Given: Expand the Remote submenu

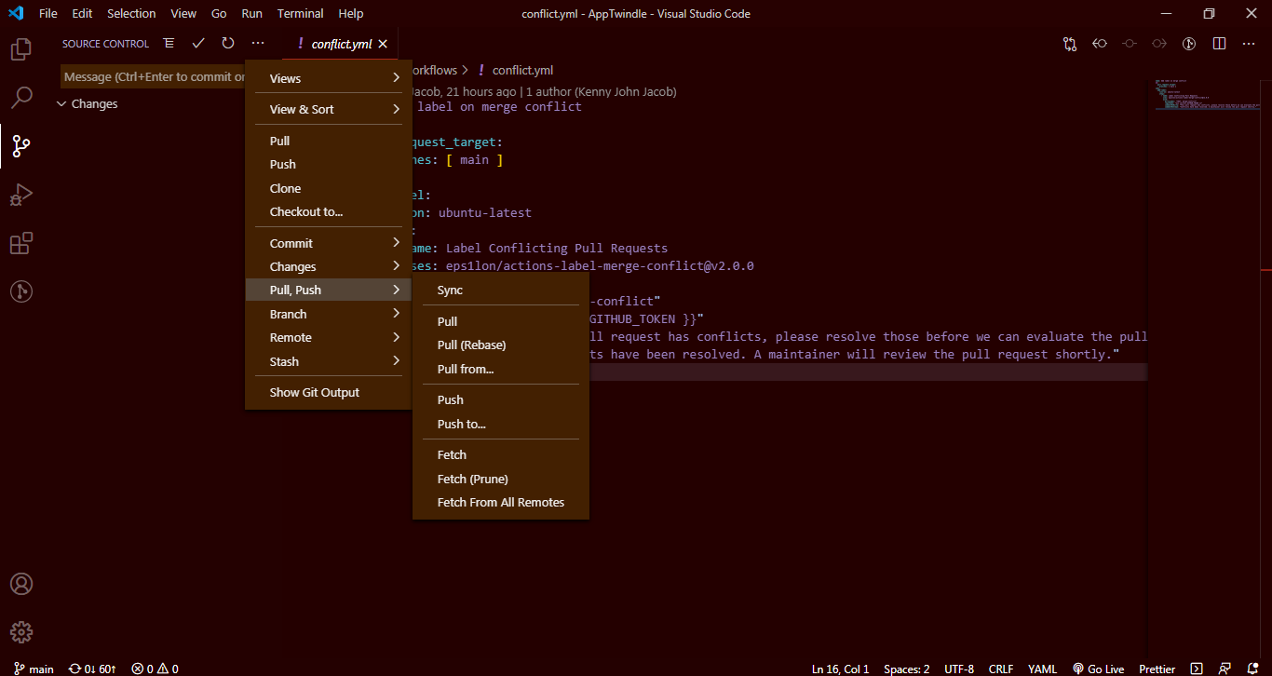Looking at the screenshot, I should pos(329,337).
